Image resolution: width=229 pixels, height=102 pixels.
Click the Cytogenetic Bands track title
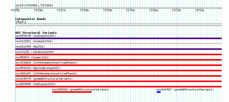31,19
